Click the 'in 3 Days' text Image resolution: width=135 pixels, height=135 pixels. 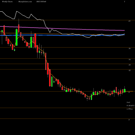[130, 109]
